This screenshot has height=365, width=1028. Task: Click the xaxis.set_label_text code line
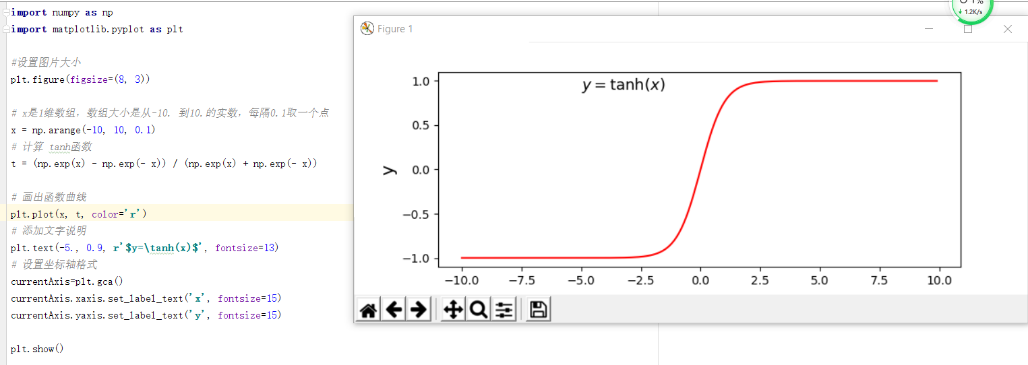coord(146,298)
